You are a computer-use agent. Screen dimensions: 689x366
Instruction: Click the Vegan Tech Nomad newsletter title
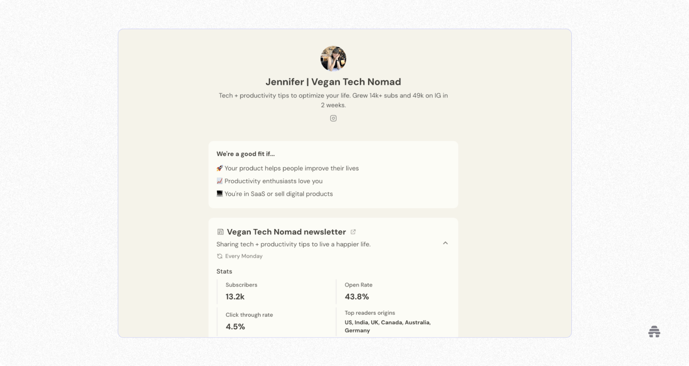[286, 232]
